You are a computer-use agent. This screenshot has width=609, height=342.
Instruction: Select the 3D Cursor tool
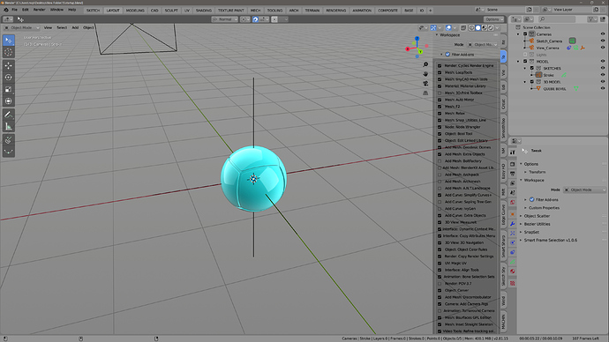click(9, 52)
